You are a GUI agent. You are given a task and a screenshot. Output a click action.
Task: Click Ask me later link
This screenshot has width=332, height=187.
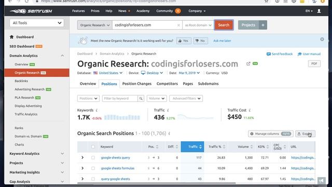coord(222,41)
